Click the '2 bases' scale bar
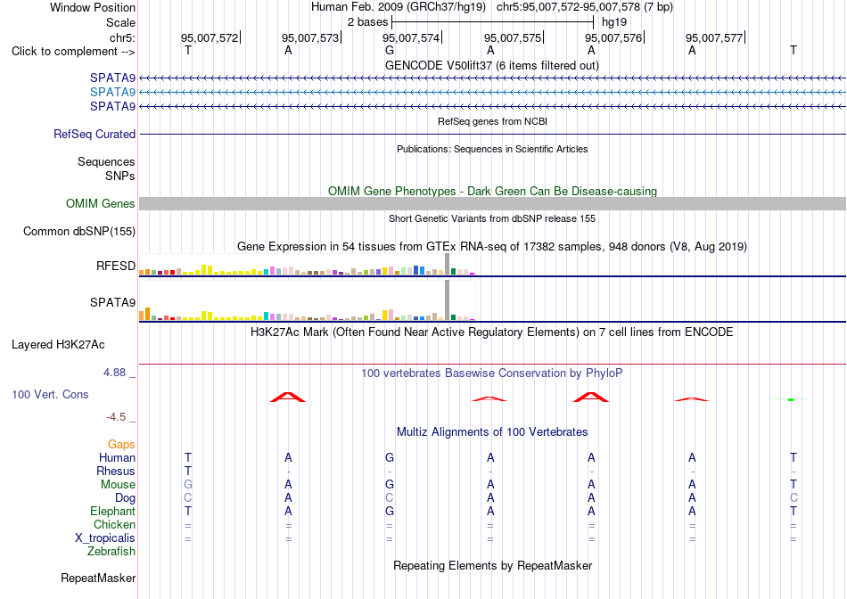 pyautogui.click(x=493, y=22)
